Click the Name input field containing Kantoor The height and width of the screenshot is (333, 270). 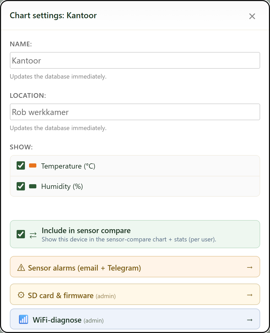135,60
